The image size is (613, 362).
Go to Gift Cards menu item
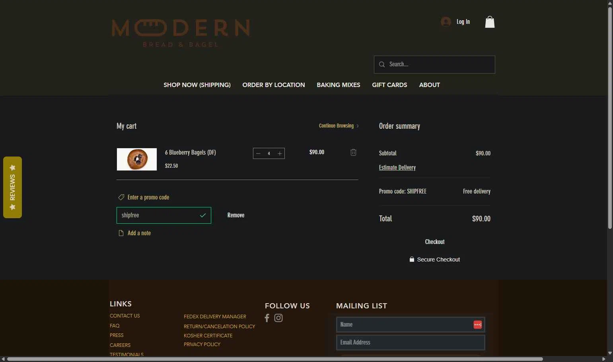[x=389, y=85]
